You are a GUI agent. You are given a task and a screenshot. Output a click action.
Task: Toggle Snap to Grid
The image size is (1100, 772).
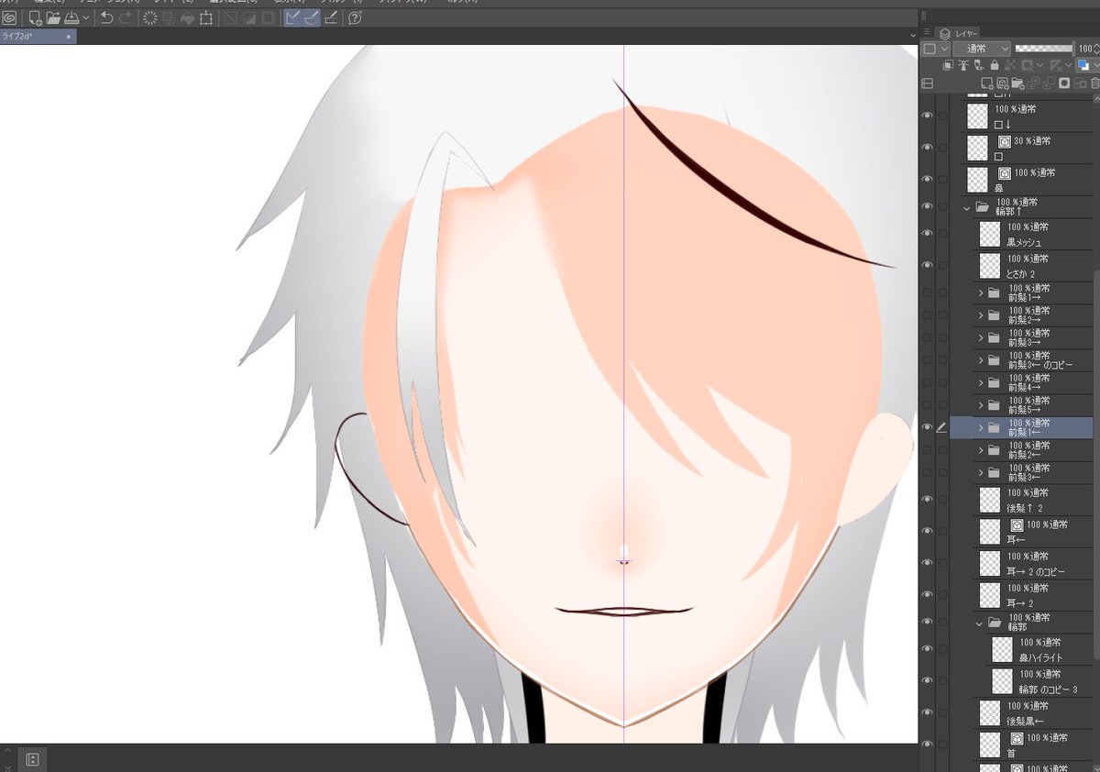click(331, 18)
